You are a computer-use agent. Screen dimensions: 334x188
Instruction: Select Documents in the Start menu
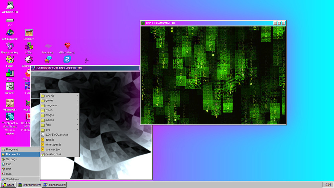(x=20, y=154)
